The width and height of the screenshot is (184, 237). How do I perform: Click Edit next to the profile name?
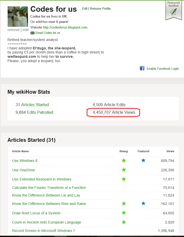click(x=85, y=9)
